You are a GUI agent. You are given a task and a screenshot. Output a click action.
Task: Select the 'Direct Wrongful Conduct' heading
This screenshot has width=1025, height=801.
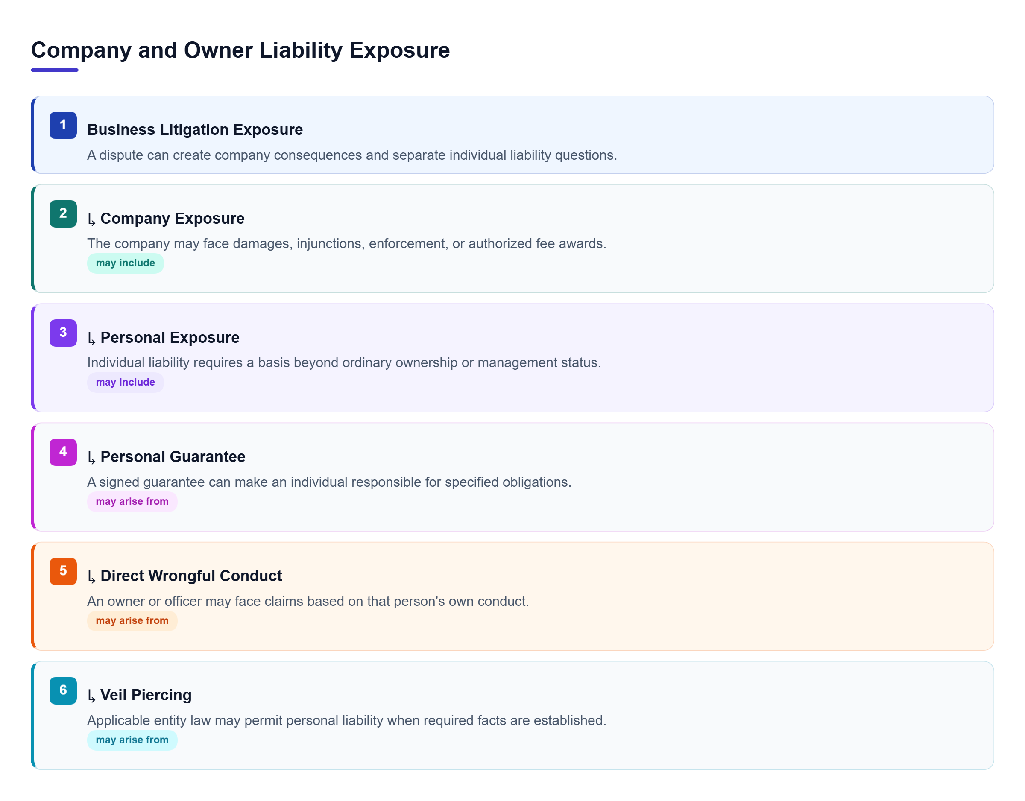point(191,576)
